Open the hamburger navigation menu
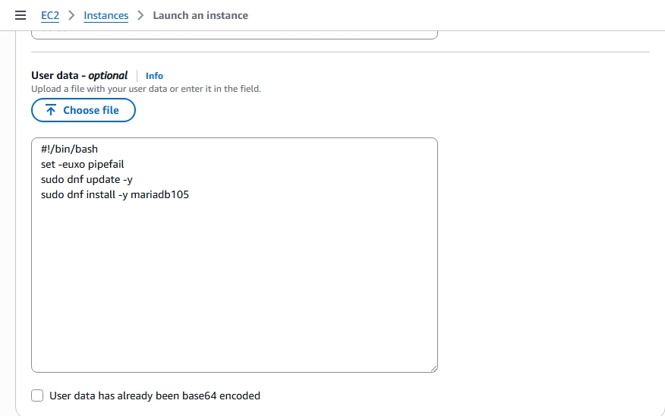Viewport: 665px width, 416px height. pos(20,15)
